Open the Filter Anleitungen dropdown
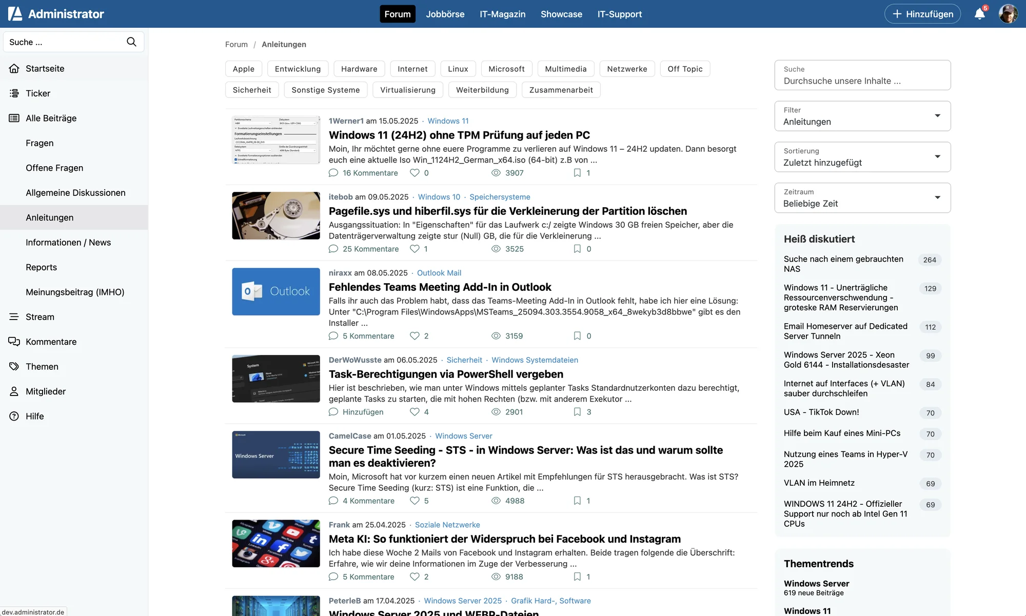Screen dimensions: 1026x616 click(x=862, y=116)
